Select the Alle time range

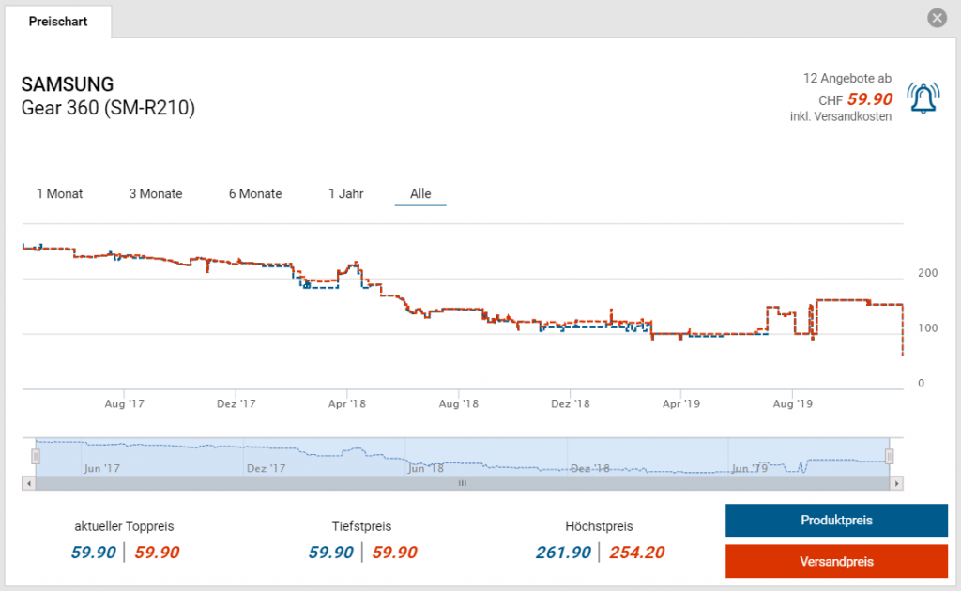point(420,193)
